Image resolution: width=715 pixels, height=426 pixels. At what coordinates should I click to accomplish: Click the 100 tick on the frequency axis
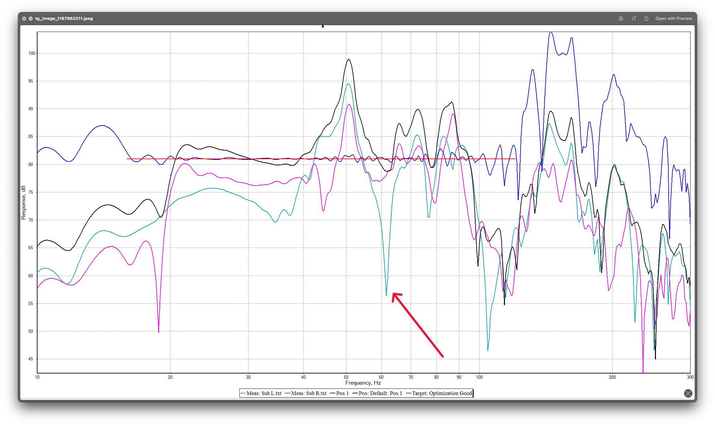(479, 377)
